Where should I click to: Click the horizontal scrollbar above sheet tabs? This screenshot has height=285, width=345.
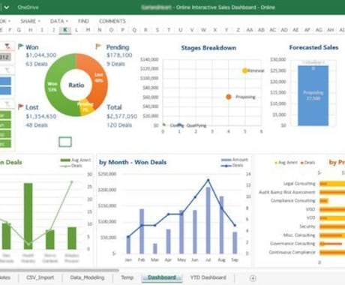tap(59, 270)
